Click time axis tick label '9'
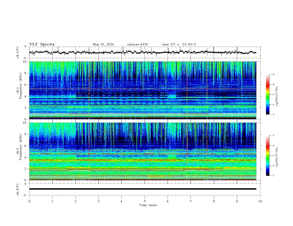 (237, 201)
